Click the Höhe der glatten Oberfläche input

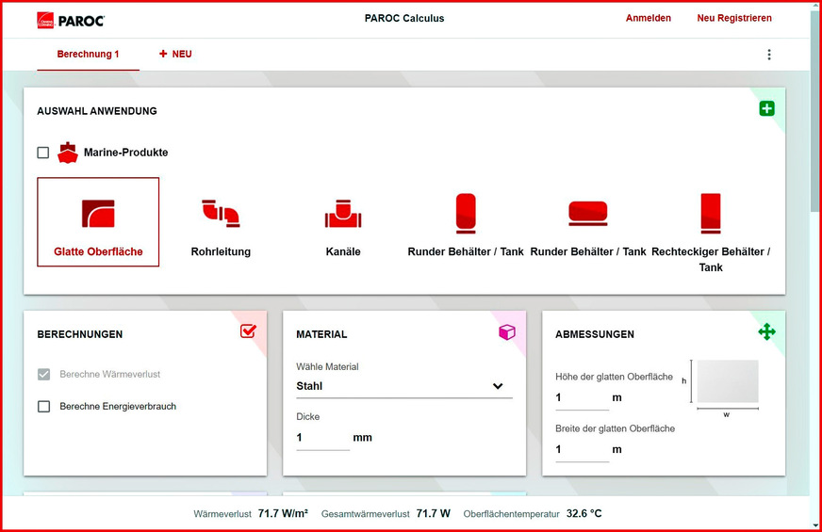point(582,398)
